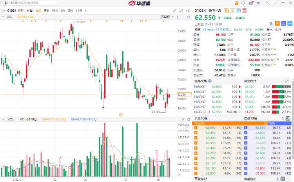Click the 宽 red tag icon
294x182 pixels.
tap(244, 11)
